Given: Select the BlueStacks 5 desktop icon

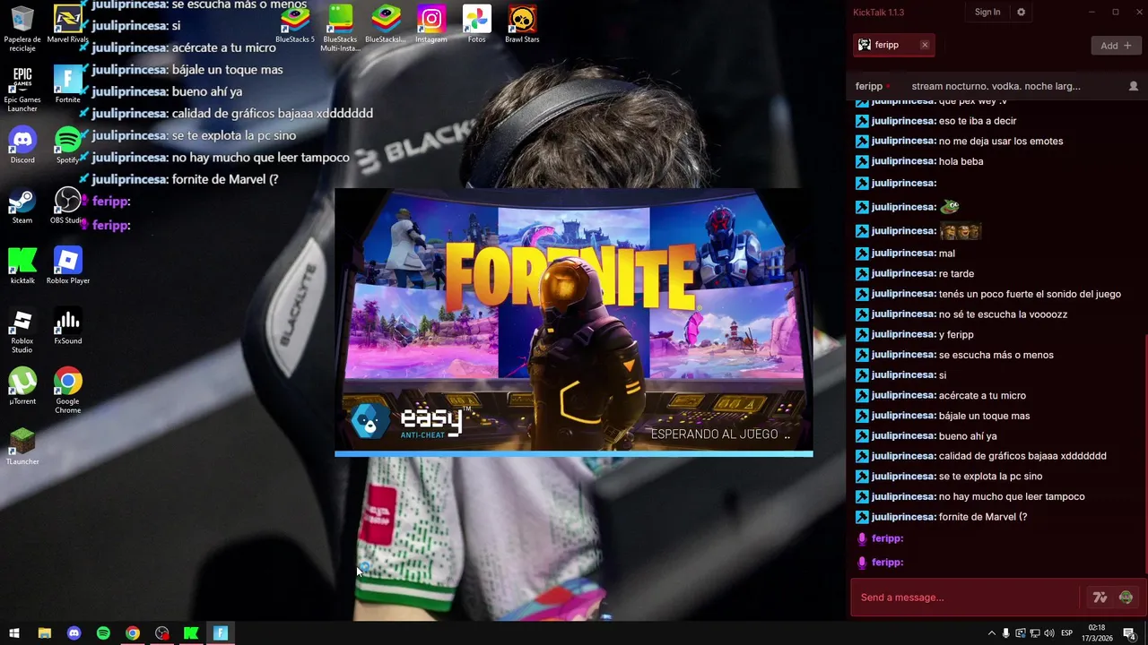Looking at the screenshot, I should tap(295, 25).
